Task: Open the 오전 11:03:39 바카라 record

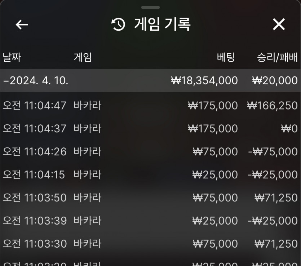Action: pos(151,221)
